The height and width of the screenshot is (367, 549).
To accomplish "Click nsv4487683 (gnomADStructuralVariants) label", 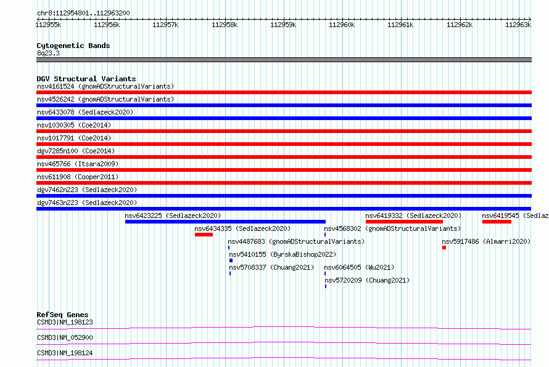I will point(296,241).
